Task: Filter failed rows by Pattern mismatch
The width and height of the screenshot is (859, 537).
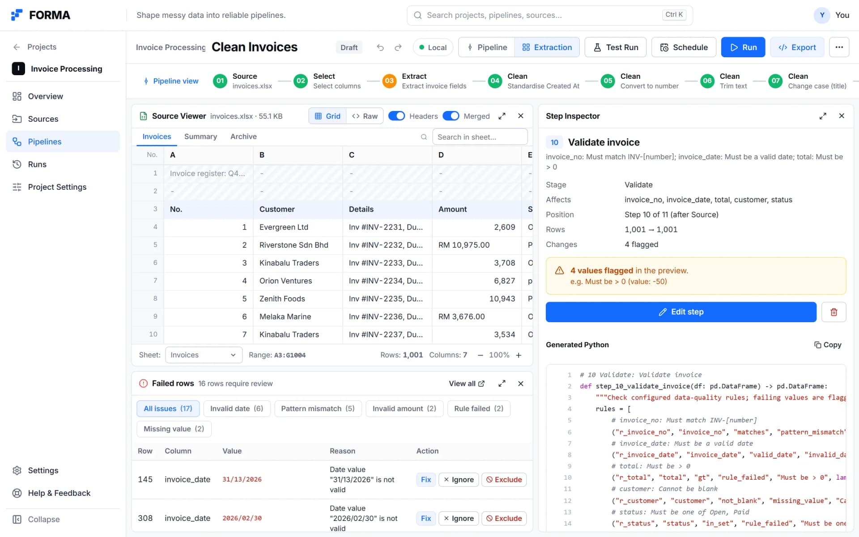Action: coord(318,409)
